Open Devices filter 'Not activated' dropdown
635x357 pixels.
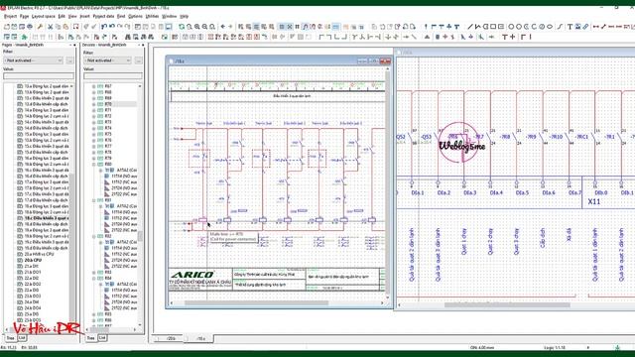108,60
